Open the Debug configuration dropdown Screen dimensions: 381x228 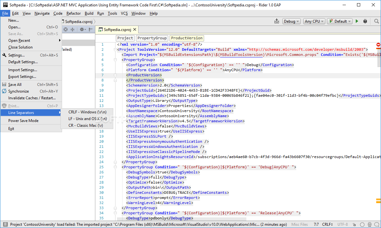point(291,21)
